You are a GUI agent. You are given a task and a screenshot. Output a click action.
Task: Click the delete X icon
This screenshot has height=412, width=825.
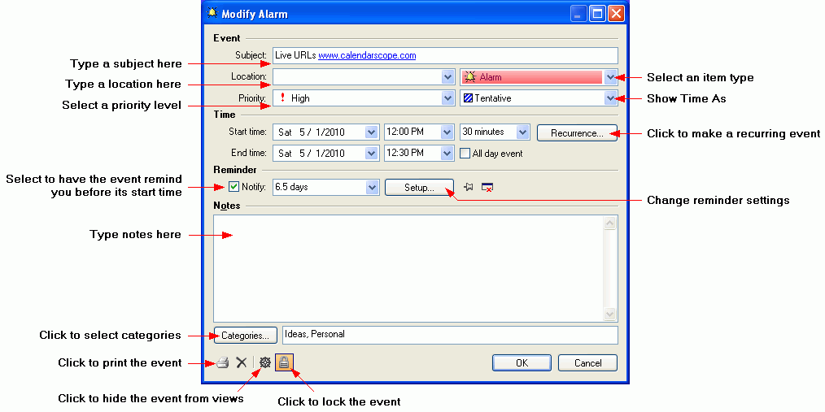click(242, 362)
